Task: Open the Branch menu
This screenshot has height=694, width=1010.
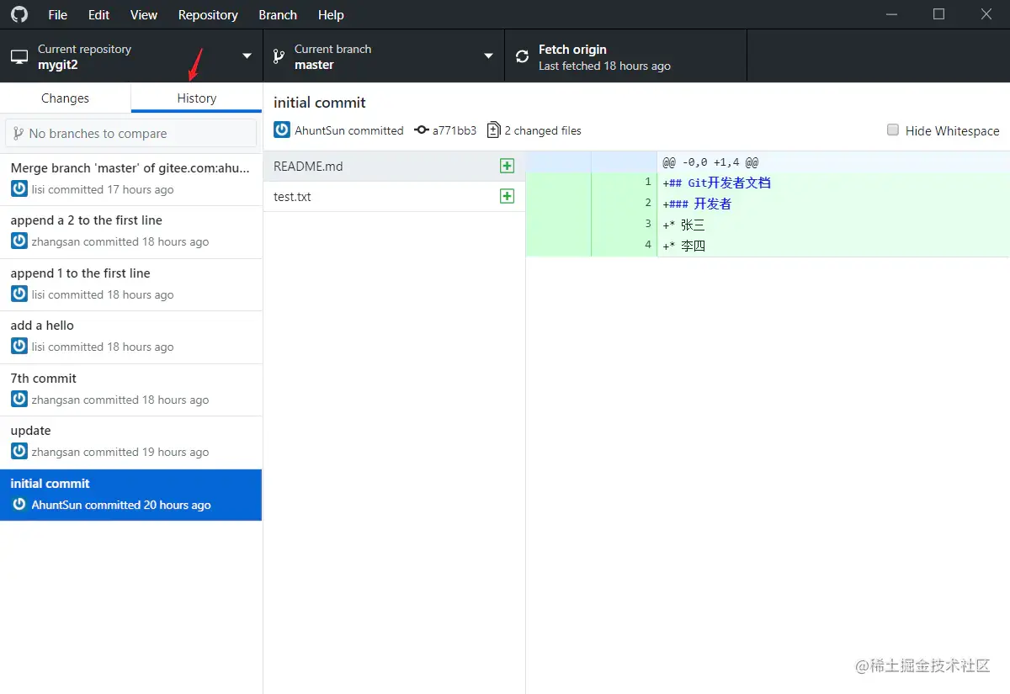Action: click(x=278, y=14)
